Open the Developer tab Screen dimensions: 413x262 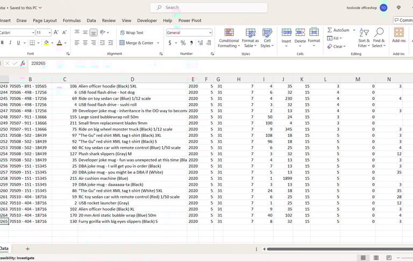click(x=147, y=20)
